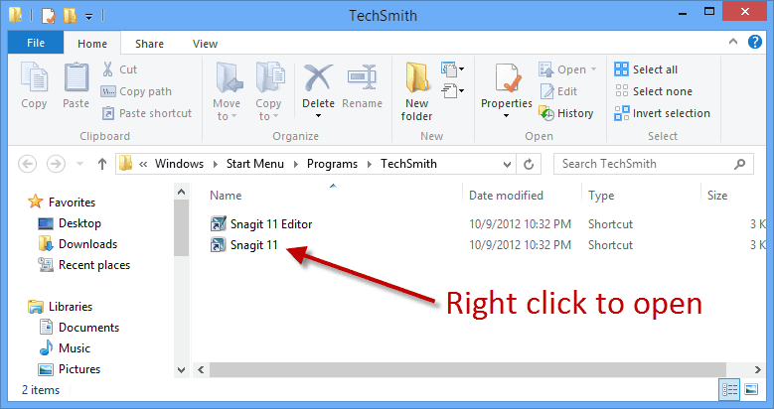Screen dimensions: 774x409
Task: Open Documents library
Action: coord(78,328)
